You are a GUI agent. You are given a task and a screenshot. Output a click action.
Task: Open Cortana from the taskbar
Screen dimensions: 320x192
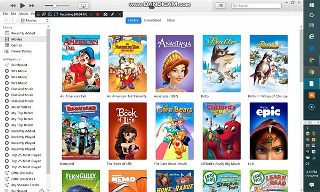pyautogui.click(x=311, y=15)
